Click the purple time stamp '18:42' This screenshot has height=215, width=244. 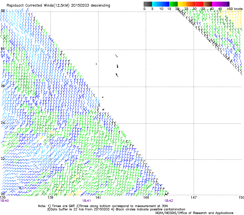click(169, 201)
